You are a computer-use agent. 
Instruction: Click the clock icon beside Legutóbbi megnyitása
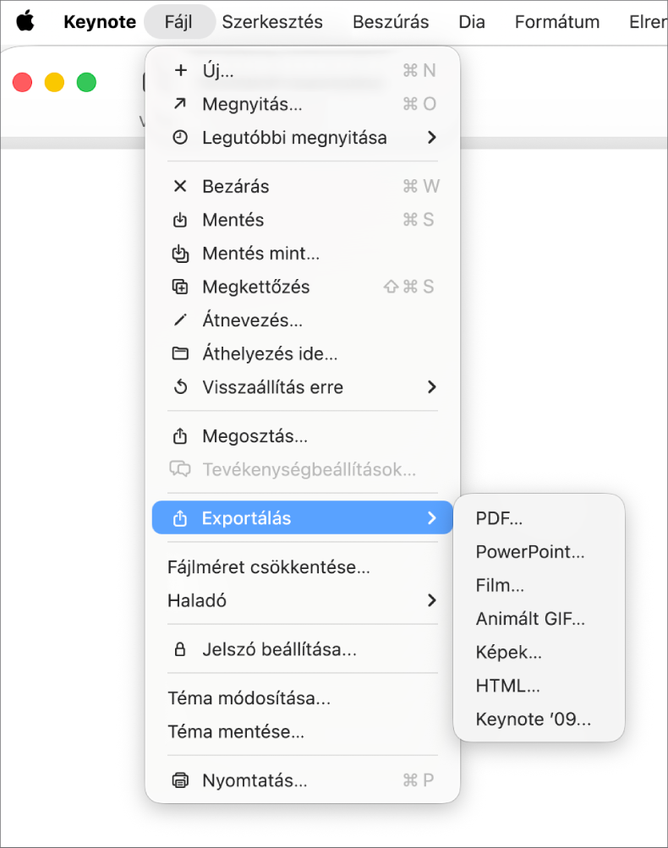[180, 137]
